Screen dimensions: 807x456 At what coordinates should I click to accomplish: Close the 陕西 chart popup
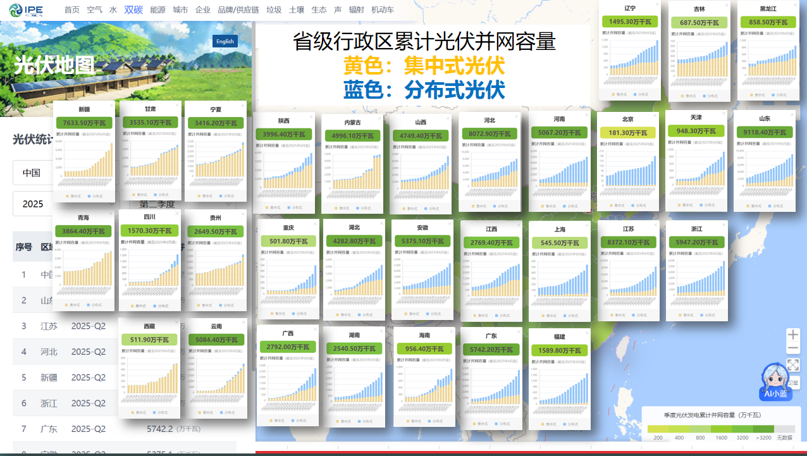click(x=311, y=117)
